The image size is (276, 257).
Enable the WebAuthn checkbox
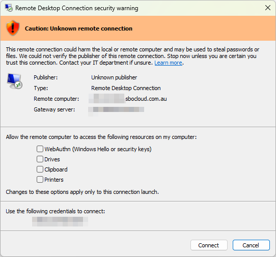pos(40,149)
